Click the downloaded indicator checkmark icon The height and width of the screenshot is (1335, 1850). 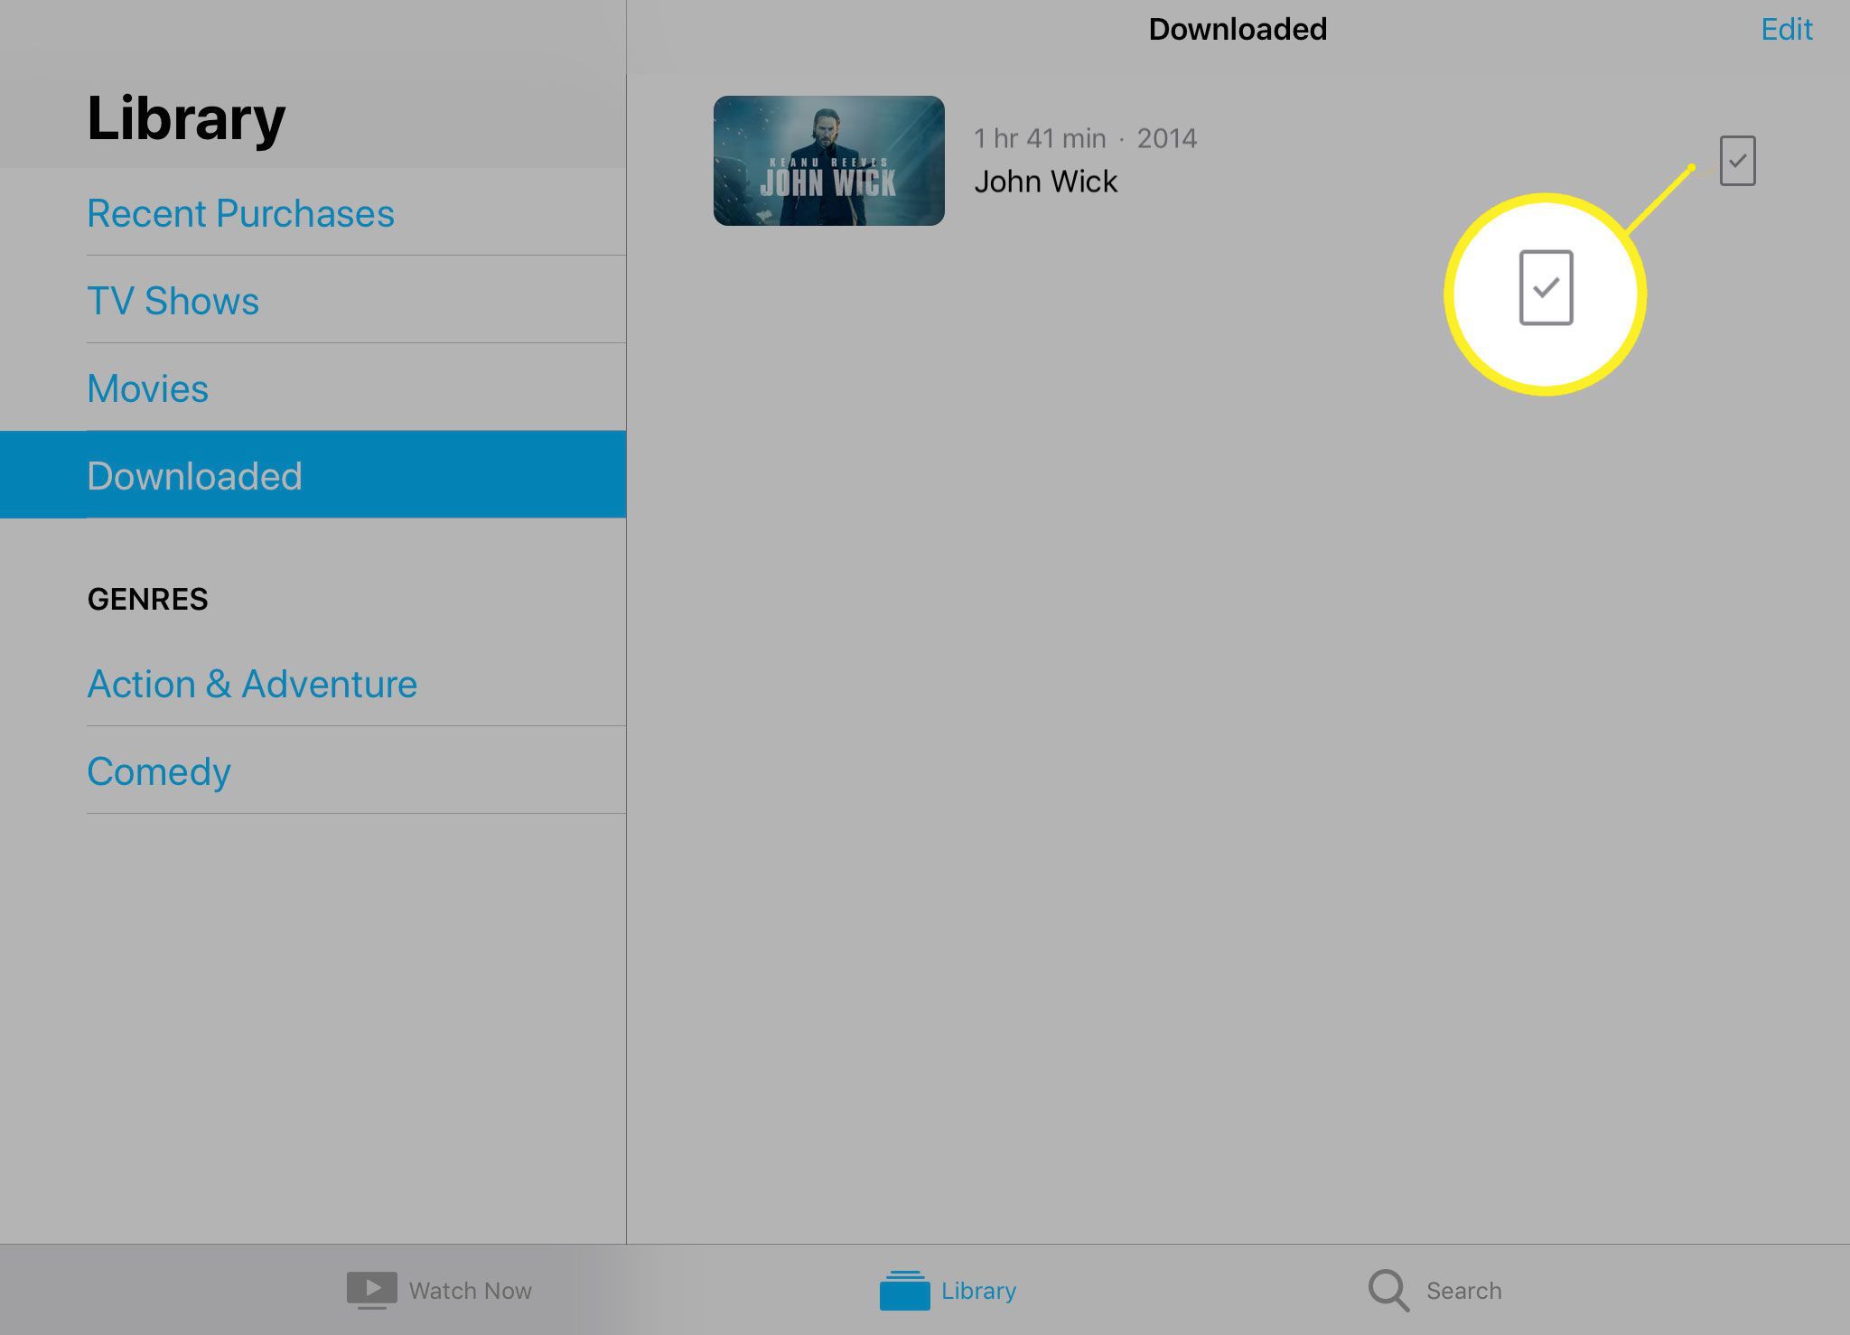[x=1738, y=159]
